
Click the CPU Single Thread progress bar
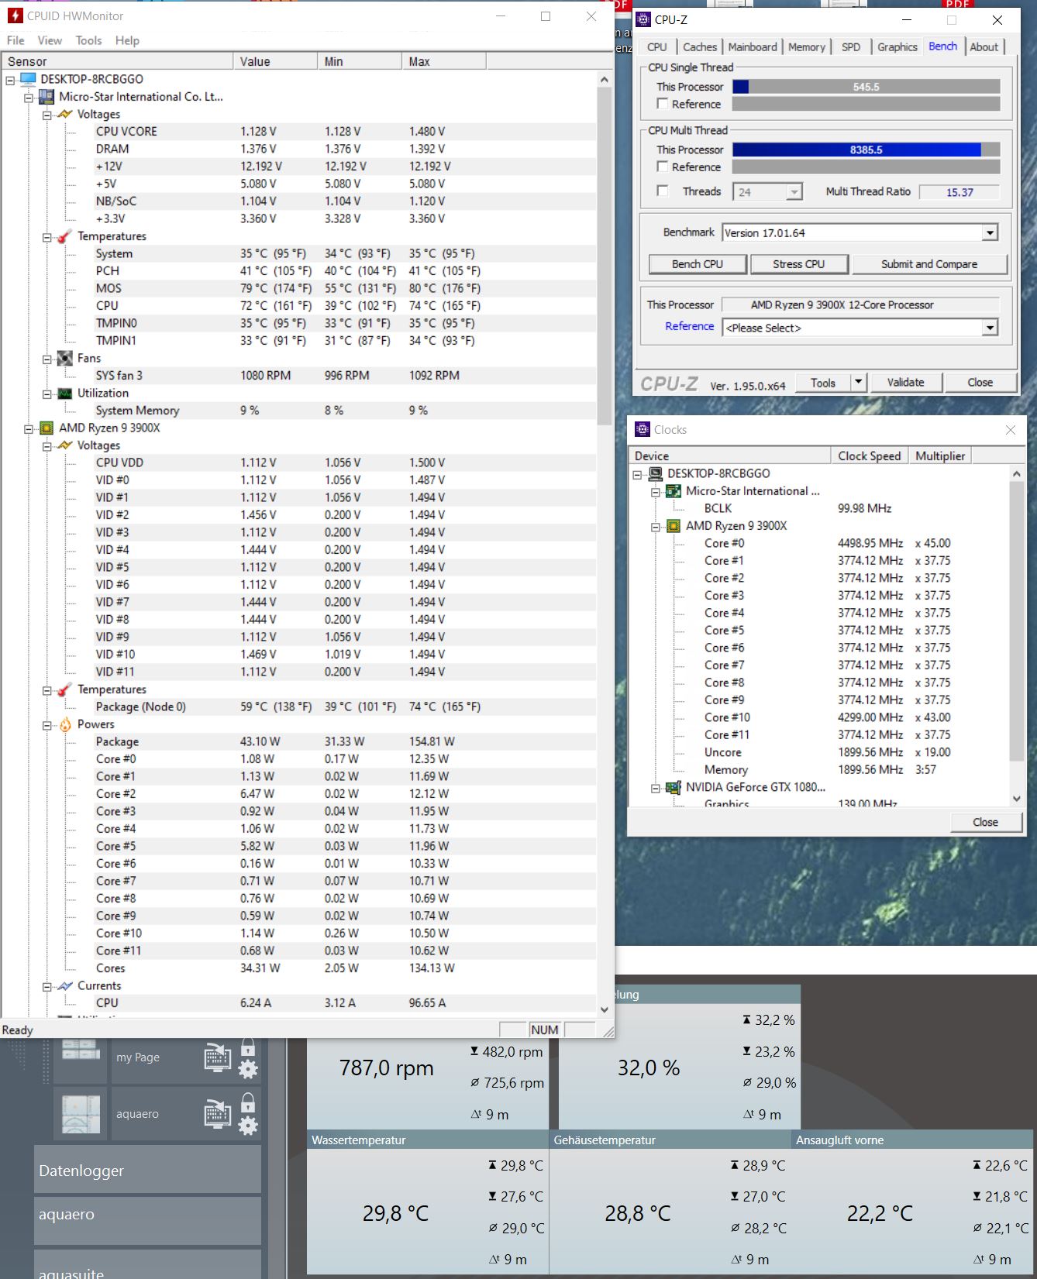pos(866,87)
